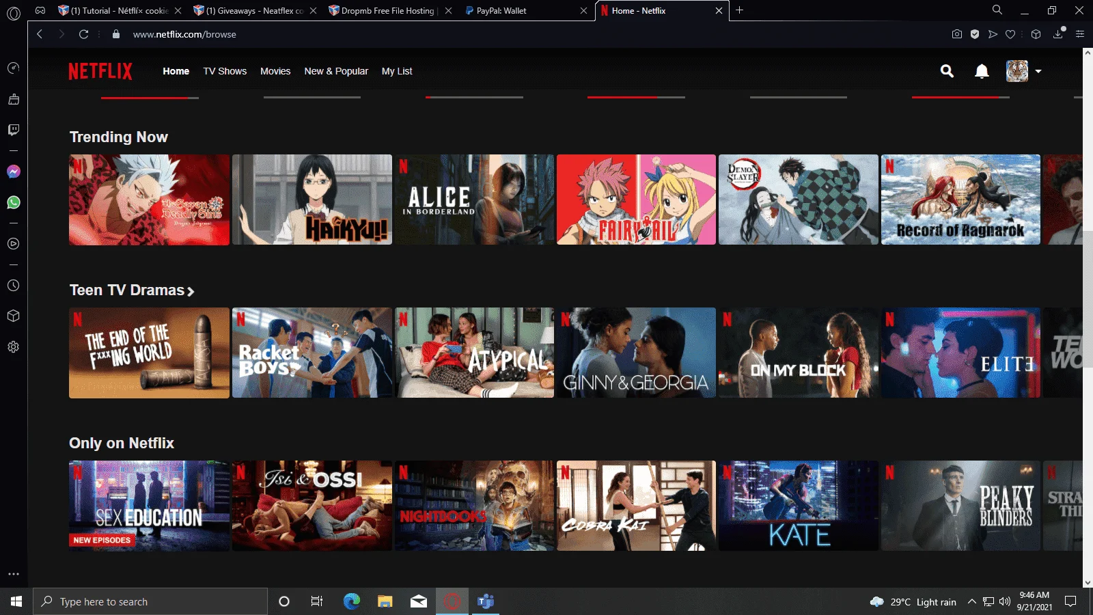Open the Haikyu!! thumbnail
The width and height of the screenshot is (1093, 615).
(312, 200)
